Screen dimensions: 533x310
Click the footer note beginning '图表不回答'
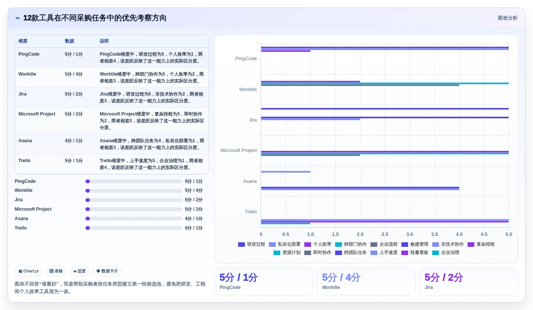[110, 288]
